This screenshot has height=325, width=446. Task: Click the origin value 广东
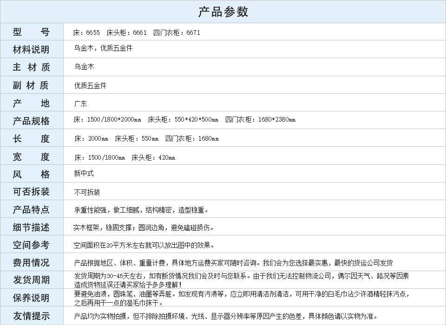coord(80,104)
